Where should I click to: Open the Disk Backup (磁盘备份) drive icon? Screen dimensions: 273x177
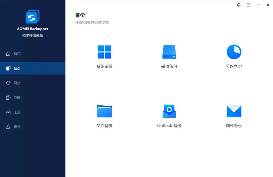169,52
